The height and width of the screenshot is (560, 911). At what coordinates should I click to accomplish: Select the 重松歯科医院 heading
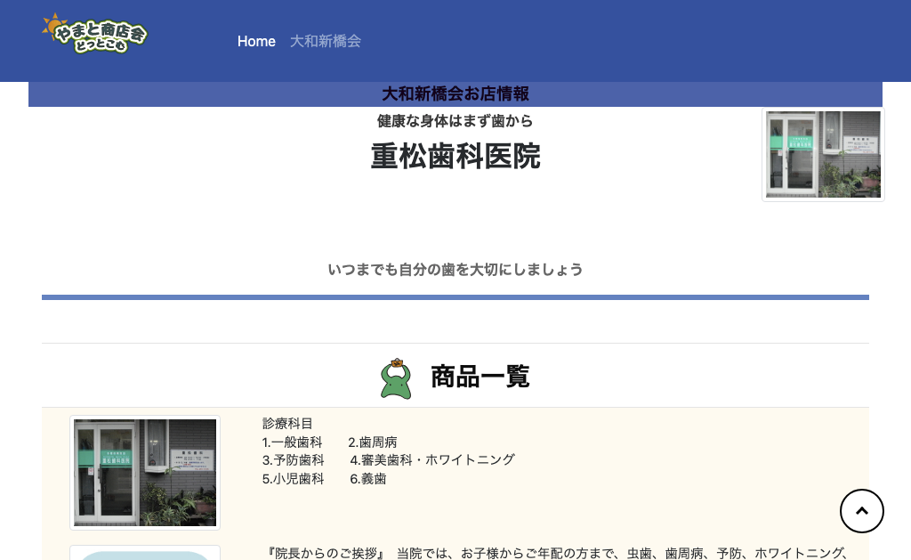coord(455,157)
